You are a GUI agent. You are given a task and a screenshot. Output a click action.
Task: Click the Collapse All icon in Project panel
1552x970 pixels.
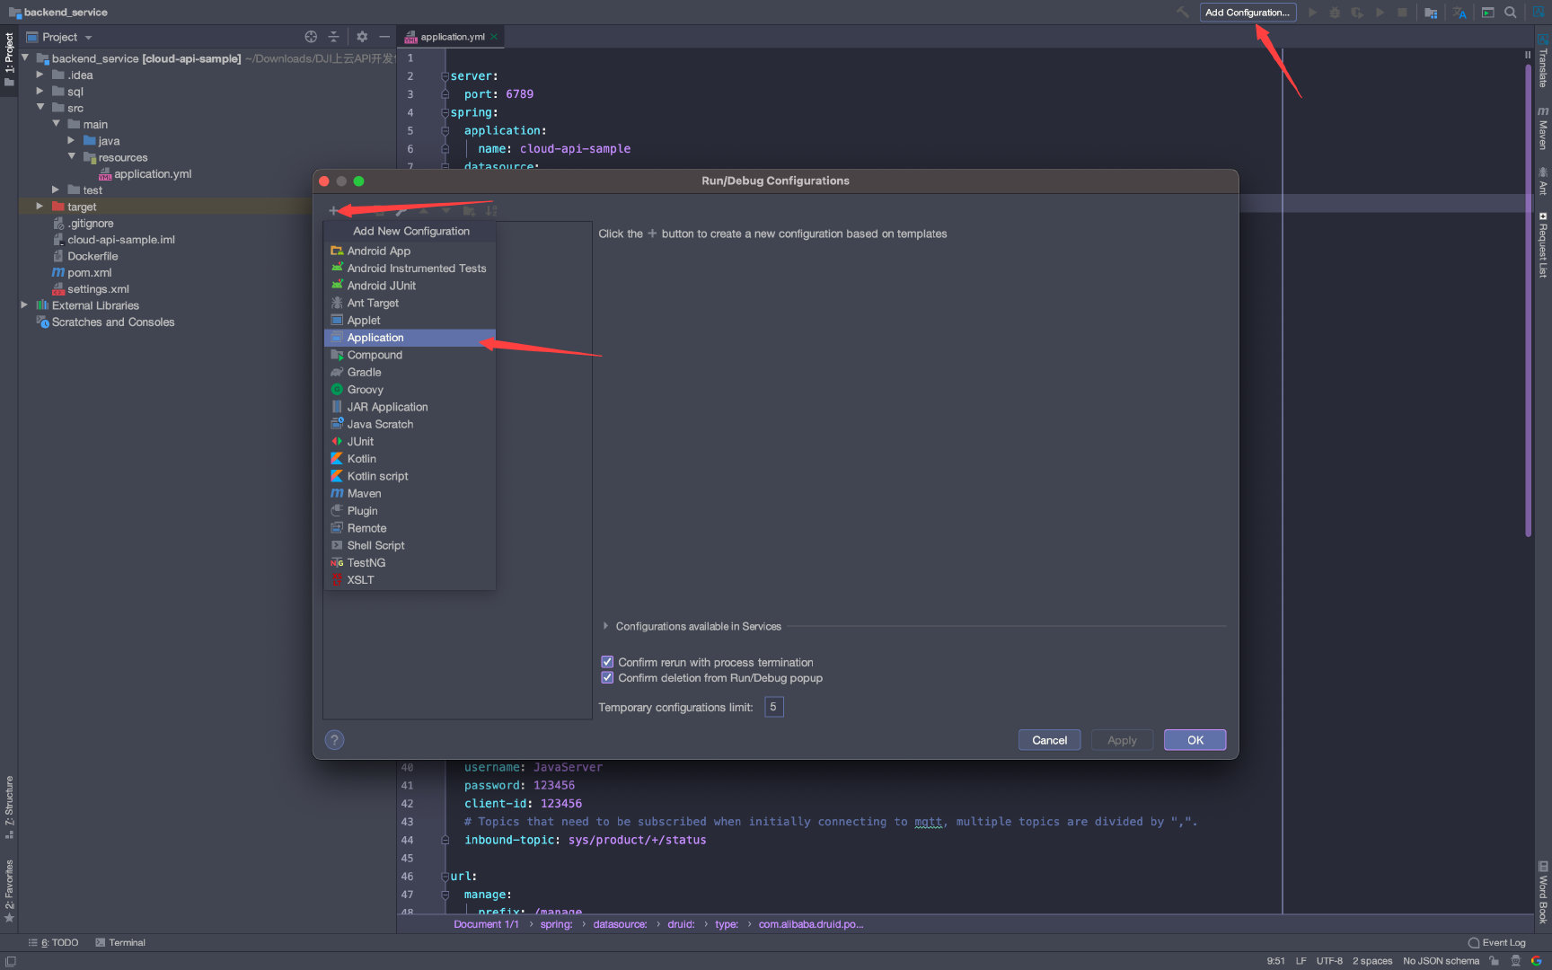click(333, 37)
